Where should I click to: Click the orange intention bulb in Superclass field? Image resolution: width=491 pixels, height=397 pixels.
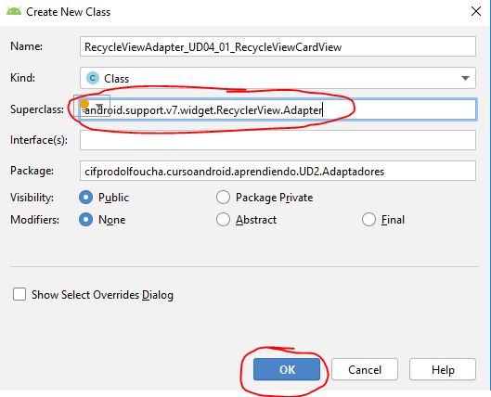tap(84, 104)
